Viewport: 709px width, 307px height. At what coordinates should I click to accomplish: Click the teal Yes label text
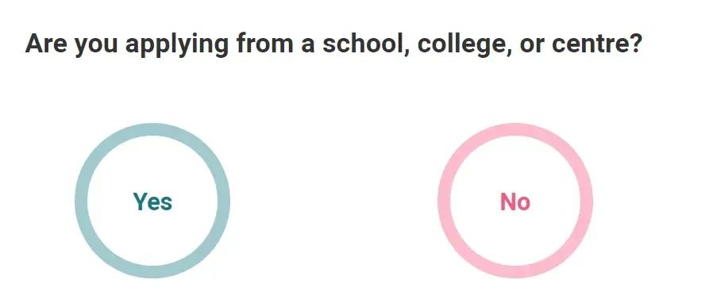click(152, 201)
